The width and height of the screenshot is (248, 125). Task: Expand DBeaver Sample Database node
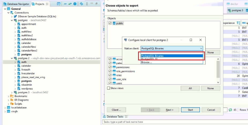pos(12,16)
